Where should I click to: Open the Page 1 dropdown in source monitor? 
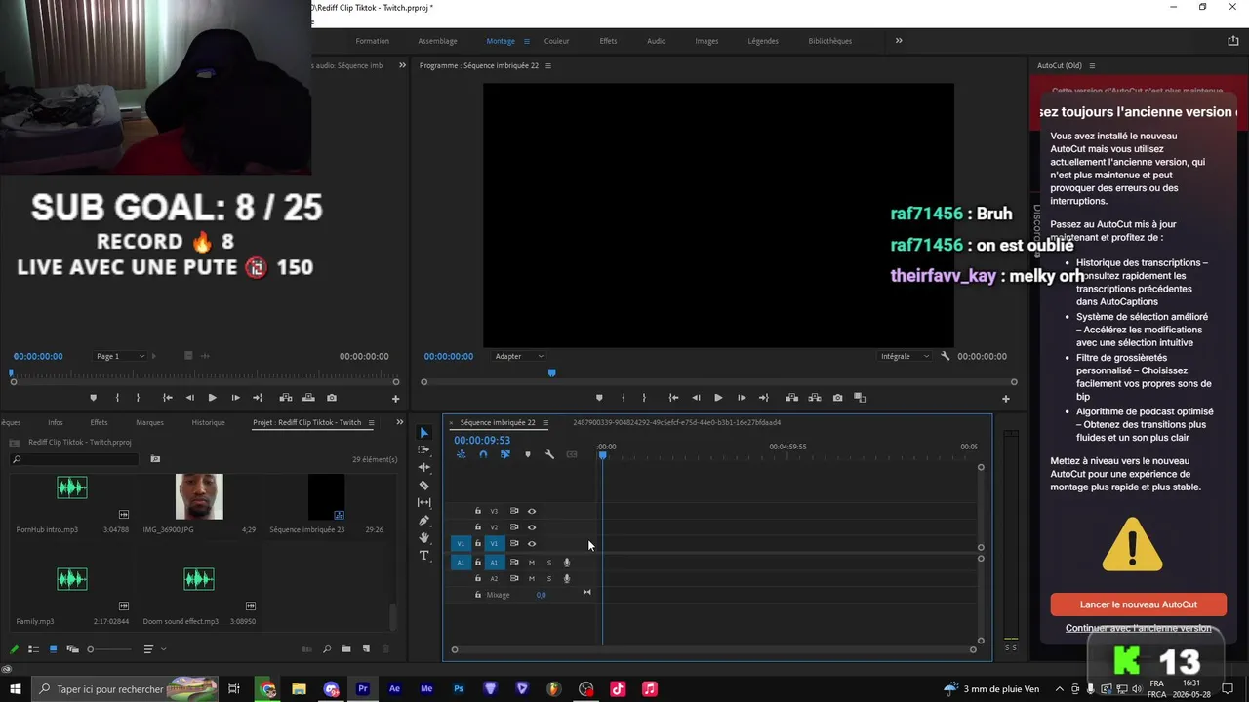click(x=120, y=356)
